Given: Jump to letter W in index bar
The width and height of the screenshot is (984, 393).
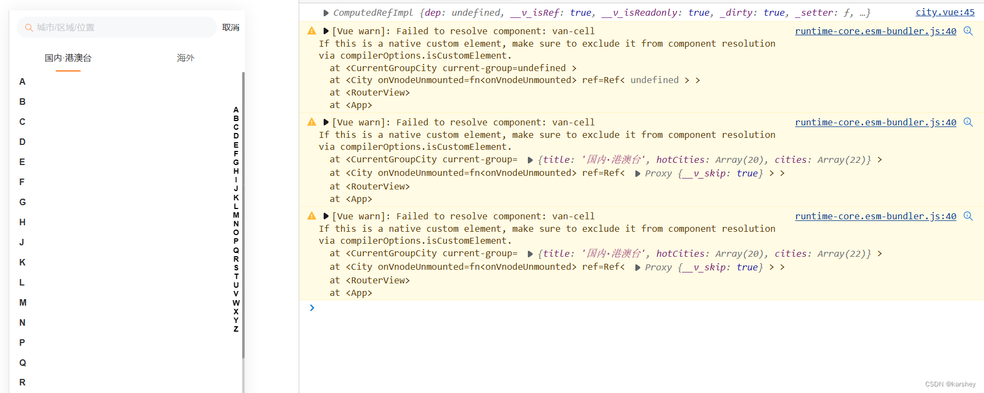Looking at the screenshot, I should [x=236, y=303].
